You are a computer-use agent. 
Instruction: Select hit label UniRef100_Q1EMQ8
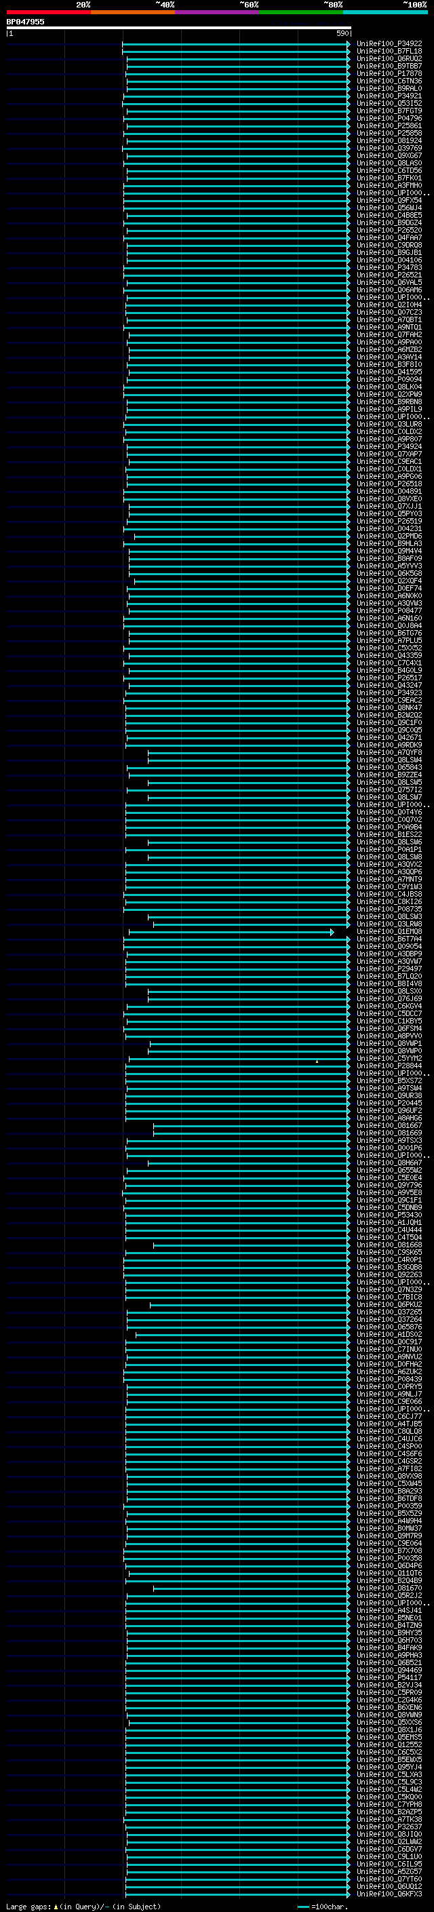pyautogui.click(x=389, y=931)
